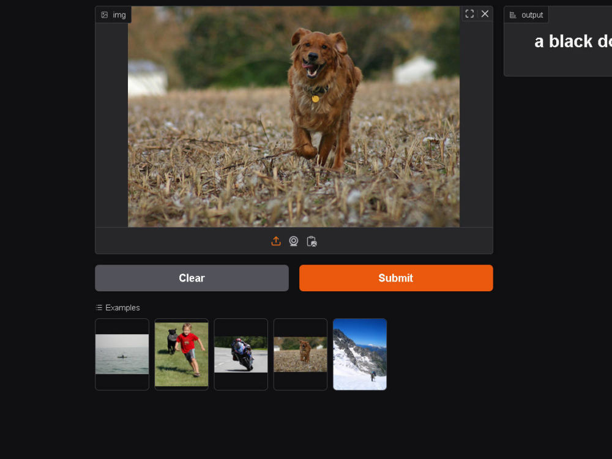This screenshot has height=459, width=612.
Task: Pick the snowy mountain climber example
Action: 360,354
